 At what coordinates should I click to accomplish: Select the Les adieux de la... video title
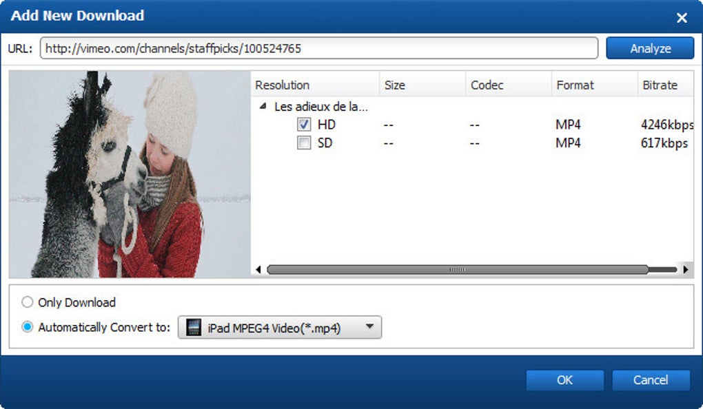(321, 107)
